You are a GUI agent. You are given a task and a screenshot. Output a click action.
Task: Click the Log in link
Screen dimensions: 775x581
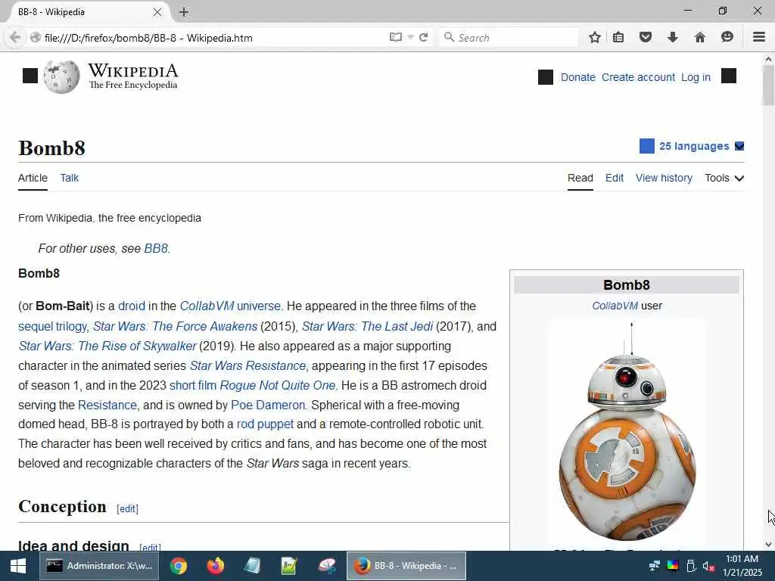click(x=696, y=78)
